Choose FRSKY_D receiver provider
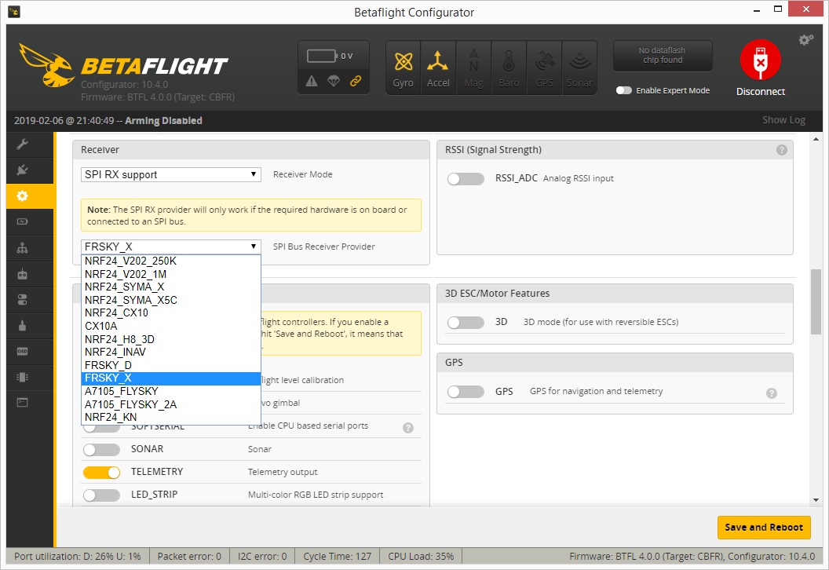 point(171,365)
